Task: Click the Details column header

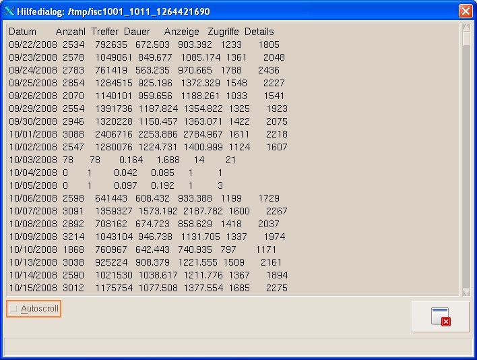Action: click(x=259, y=32)
